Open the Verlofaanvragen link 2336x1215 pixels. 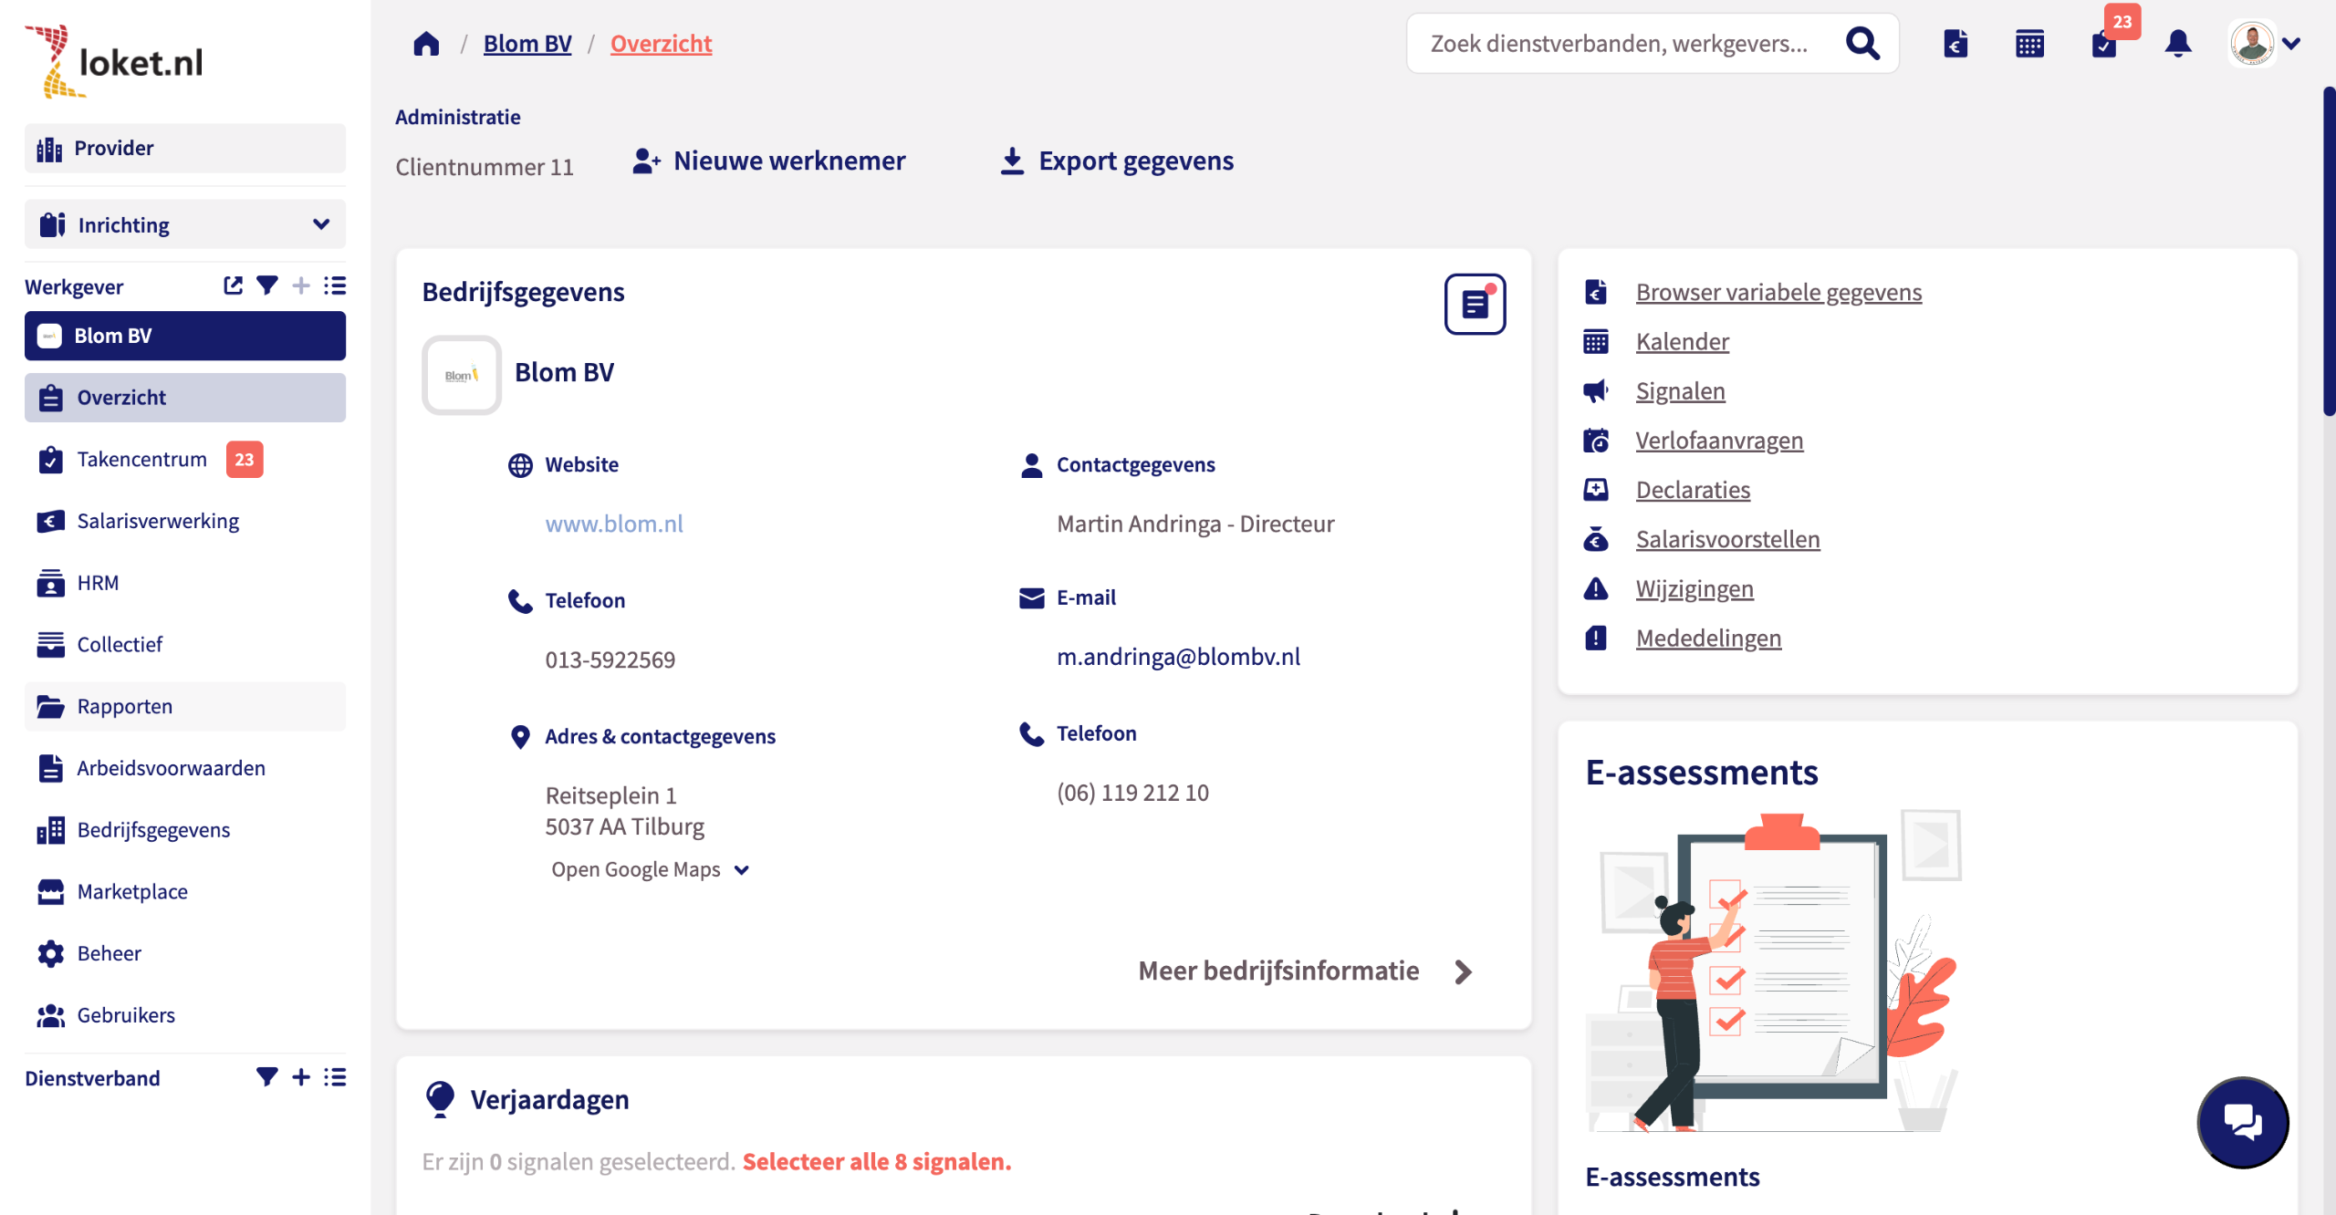[1719, 441]
